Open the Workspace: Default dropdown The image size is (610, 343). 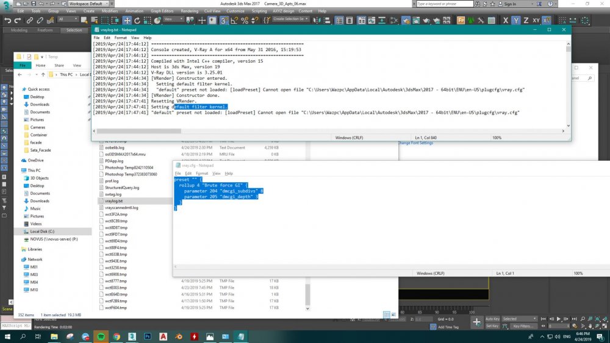click(x=87, y=4)
